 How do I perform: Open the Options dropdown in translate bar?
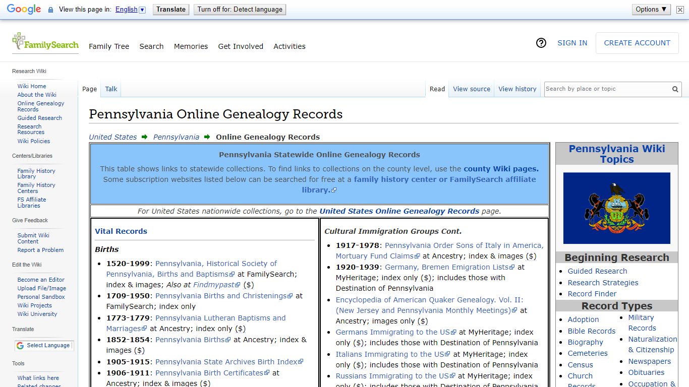[651, 10]
